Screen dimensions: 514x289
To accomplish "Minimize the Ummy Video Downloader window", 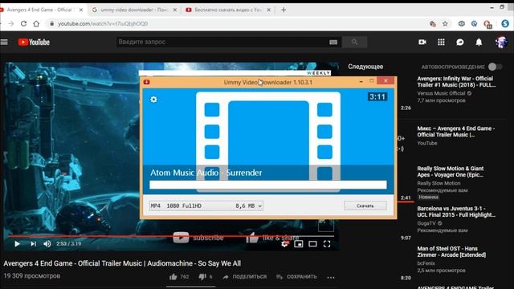I will tap(361, 81).
